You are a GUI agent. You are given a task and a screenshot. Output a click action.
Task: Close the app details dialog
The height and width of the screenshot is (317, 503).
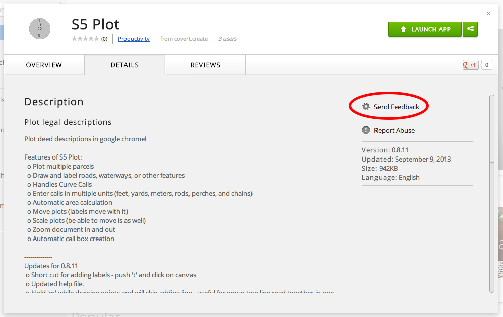pos(488,14)
